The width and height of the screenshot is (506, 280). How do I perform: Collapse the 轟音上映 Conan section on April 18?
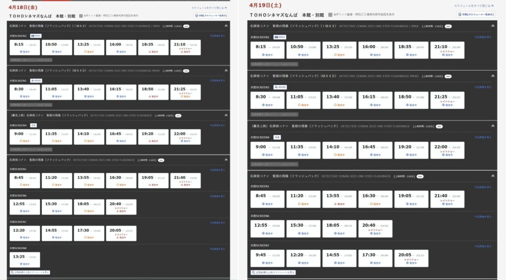pyautogui.click(x=226, y=115)
